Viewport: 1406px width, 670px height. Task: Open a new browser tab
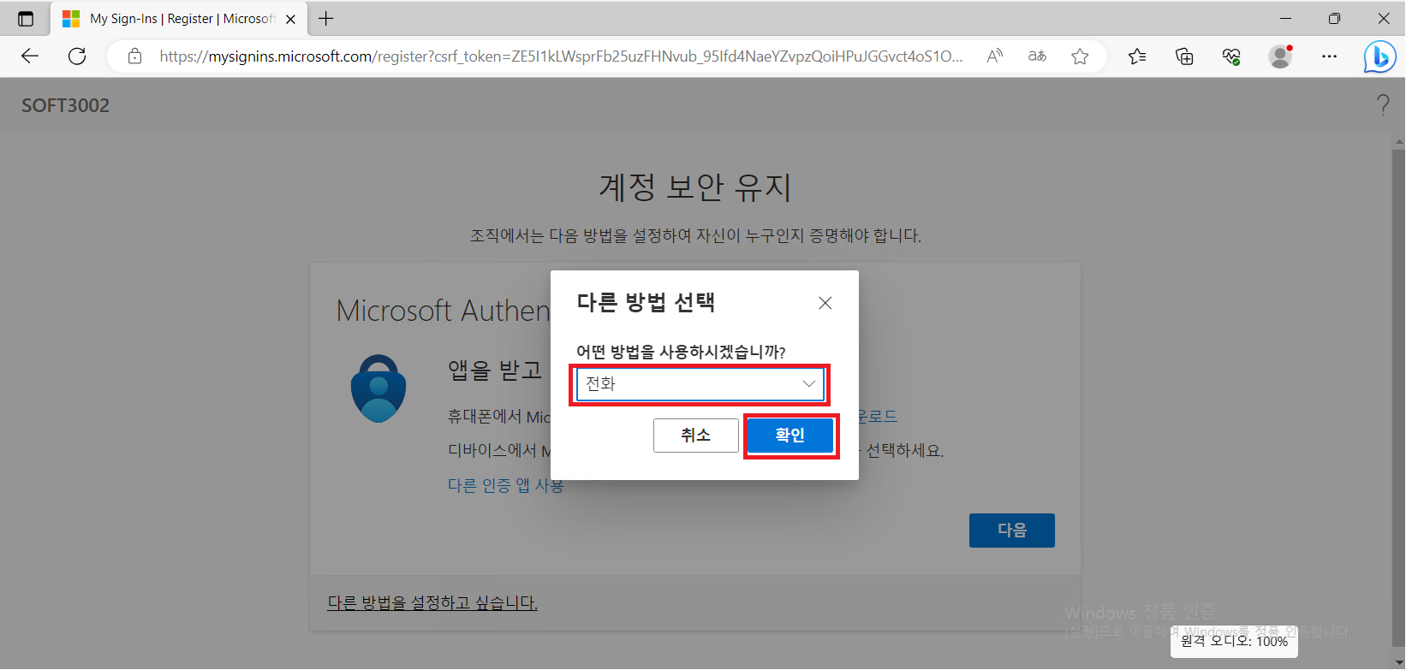coord(326,19)
